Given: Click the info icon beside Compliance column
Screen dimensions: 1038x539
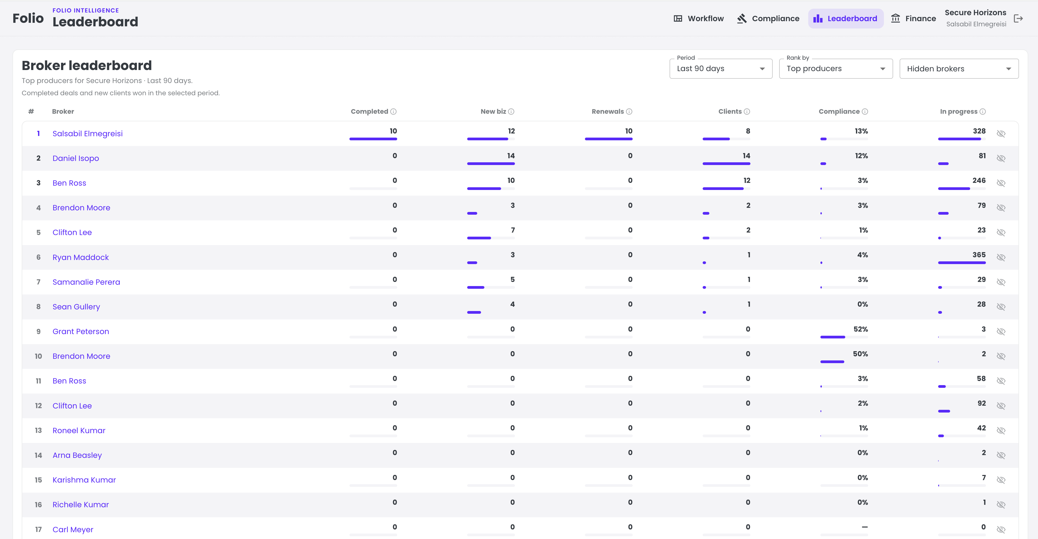Looking at the screenshot, I should pyautogui.click(x=865, y=112).
